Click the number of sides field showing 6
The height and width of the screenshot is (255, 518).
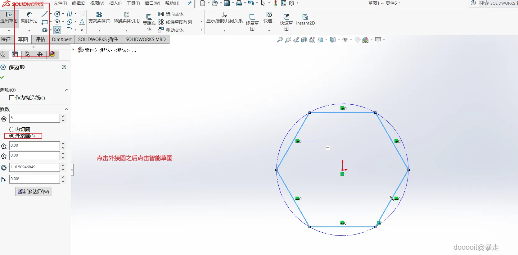pyautogui.click(x=34, y=118)
